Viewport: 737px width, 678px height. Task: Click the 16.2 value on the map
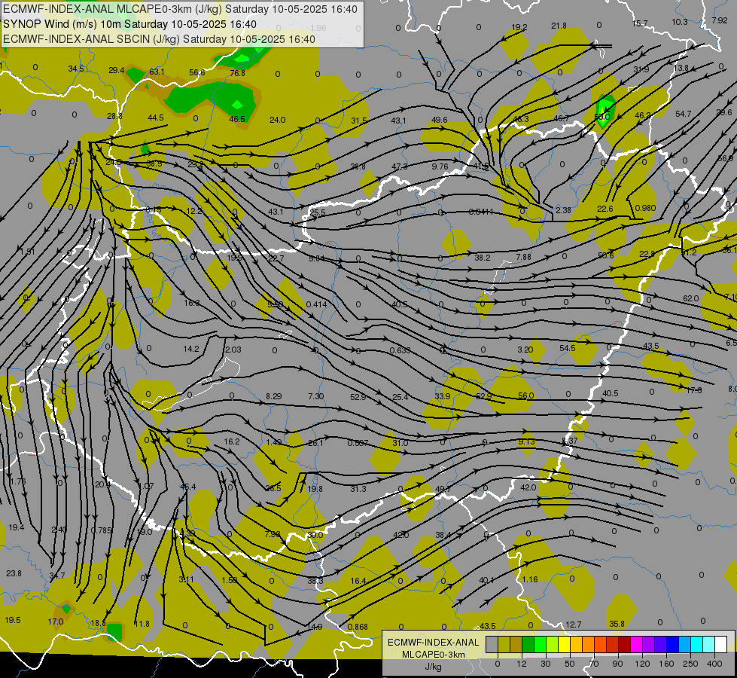pyautogui.click(x=232, y=441)
